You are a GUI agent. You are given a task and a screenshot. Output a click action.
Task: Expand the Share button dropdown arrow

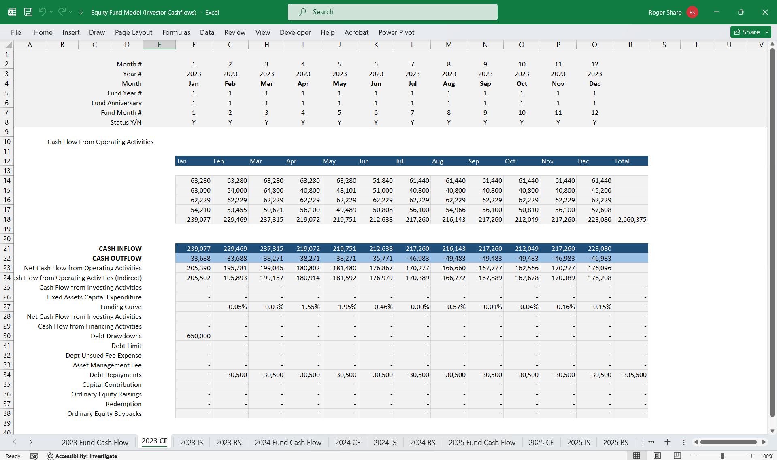pos(767,32)
